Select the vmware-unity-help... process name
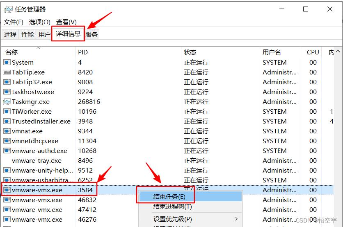Screen dimensions: 343x227 [x=42, y=170]
